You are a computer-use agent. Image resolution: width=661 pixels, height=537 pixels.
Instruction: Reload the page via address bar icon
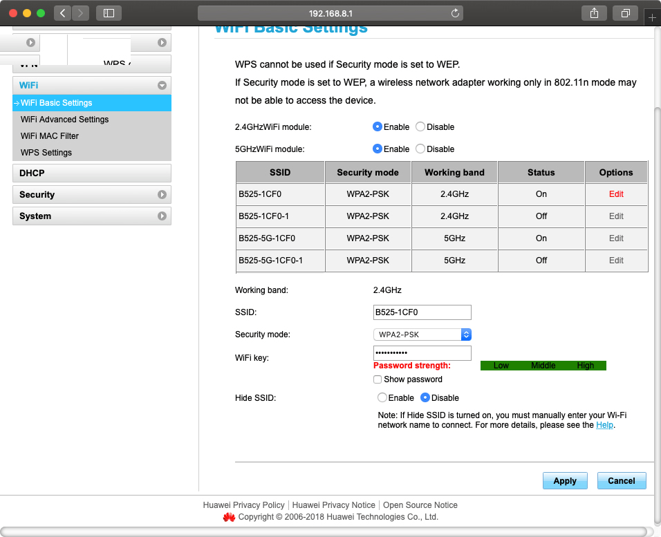(x=455, y=13)
